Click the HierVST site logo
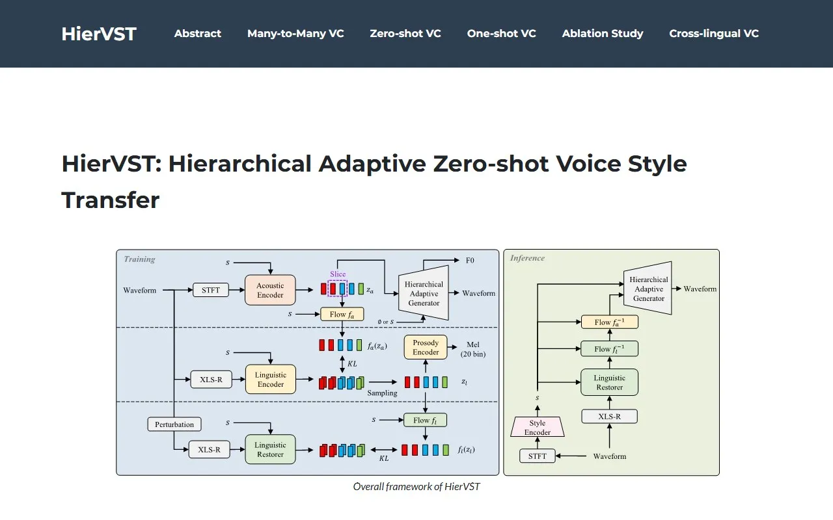This screenshot has width=833, height=520. click(99, 34)
